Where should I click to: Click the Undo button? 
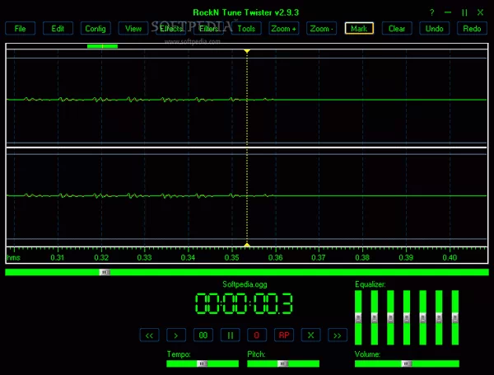(434, 28)
